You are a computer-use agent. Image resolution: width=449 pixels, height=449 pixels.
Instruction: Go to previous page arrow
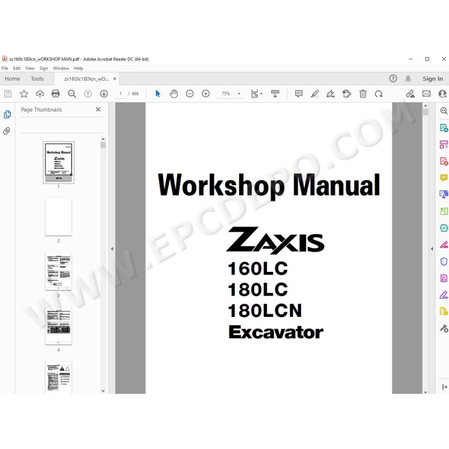(88, 94)
